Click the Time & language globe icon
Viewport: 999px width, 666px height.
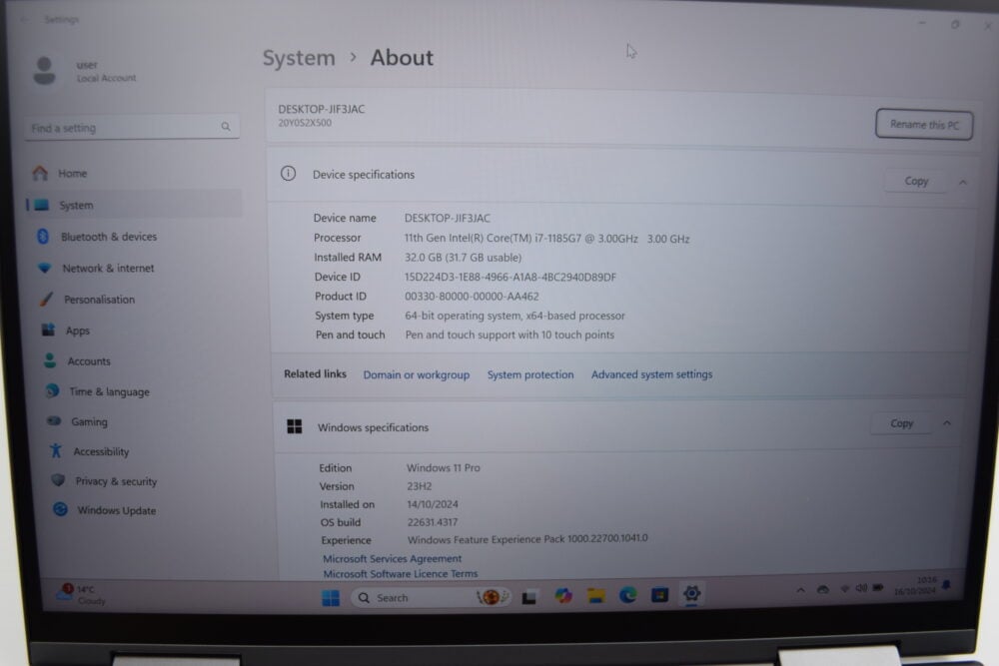[52, 391]
